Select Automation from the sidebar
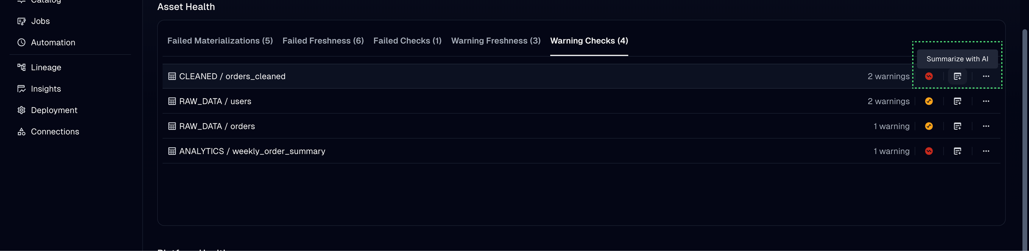This screenshot has width=1029, height=251. (53, 42)
